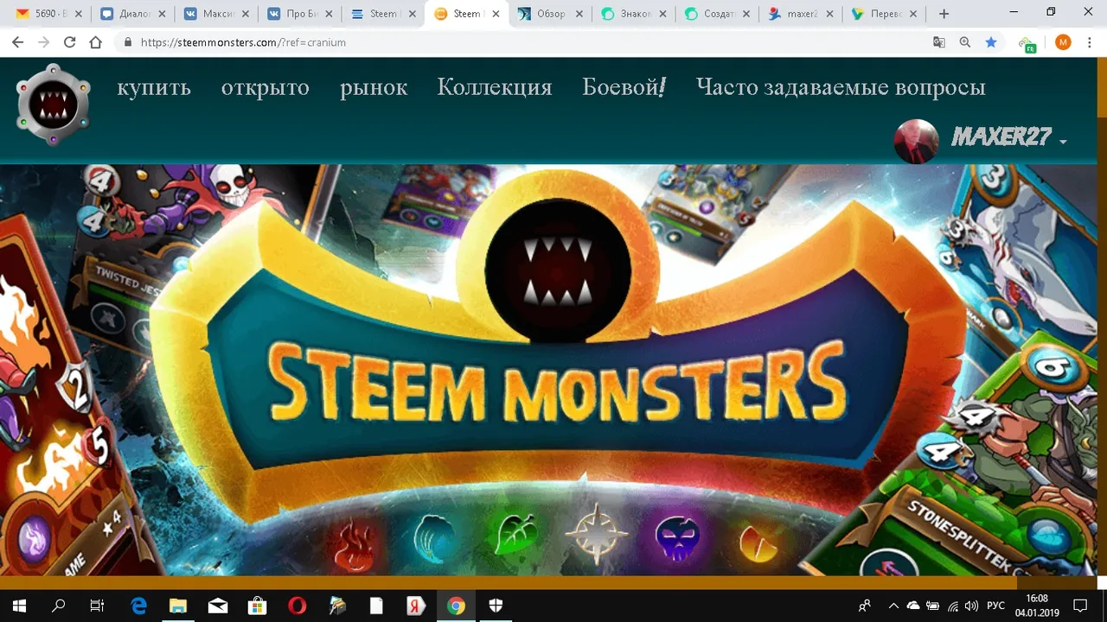Click the green extension icon in toolbar
1107x622 pixels.
tap(1027, 43)
